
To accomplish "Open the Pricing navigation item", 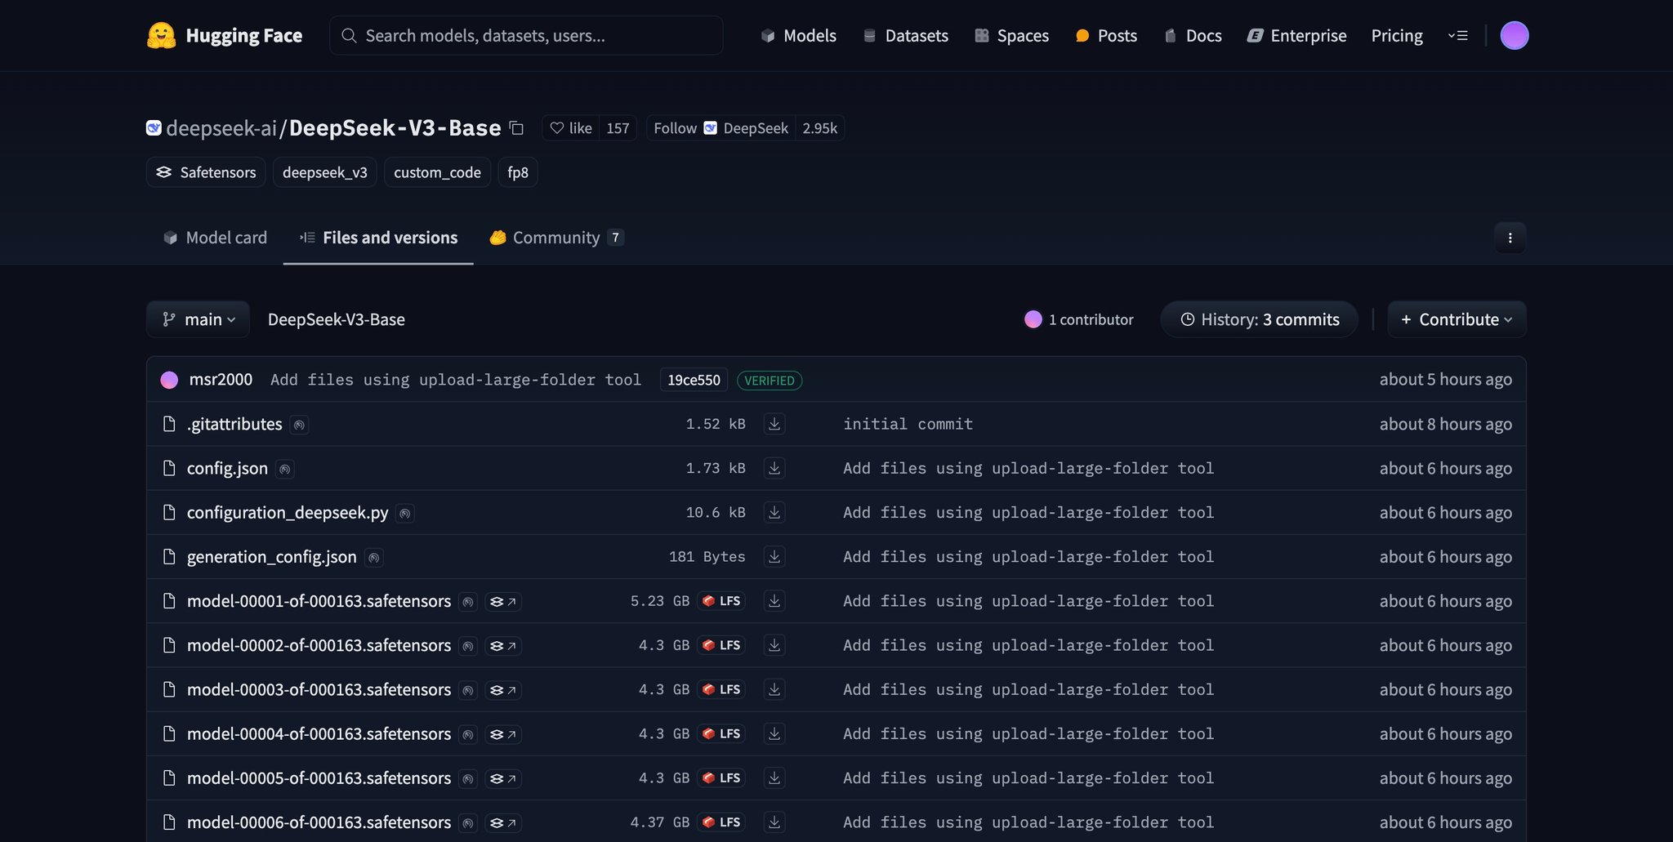I will [x=1397, y=35].
